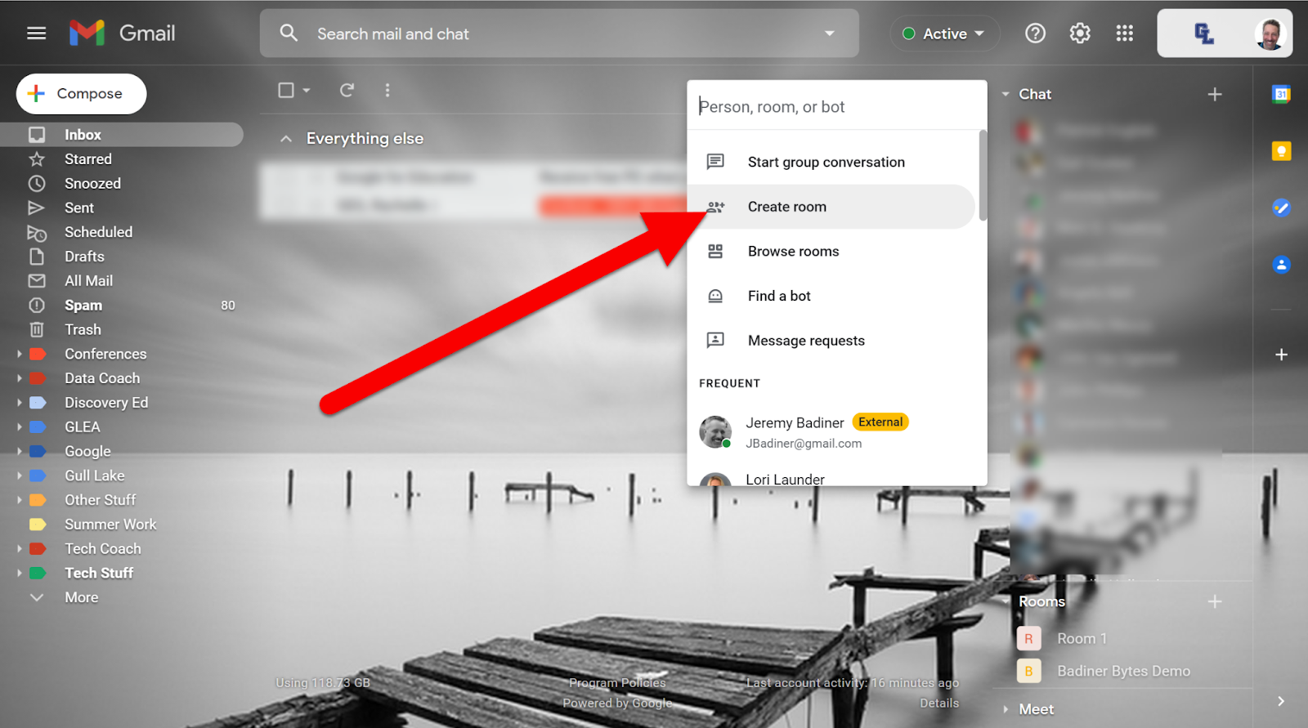
Task: Click the search magnifier icon
Action: [x=289, y=33]
